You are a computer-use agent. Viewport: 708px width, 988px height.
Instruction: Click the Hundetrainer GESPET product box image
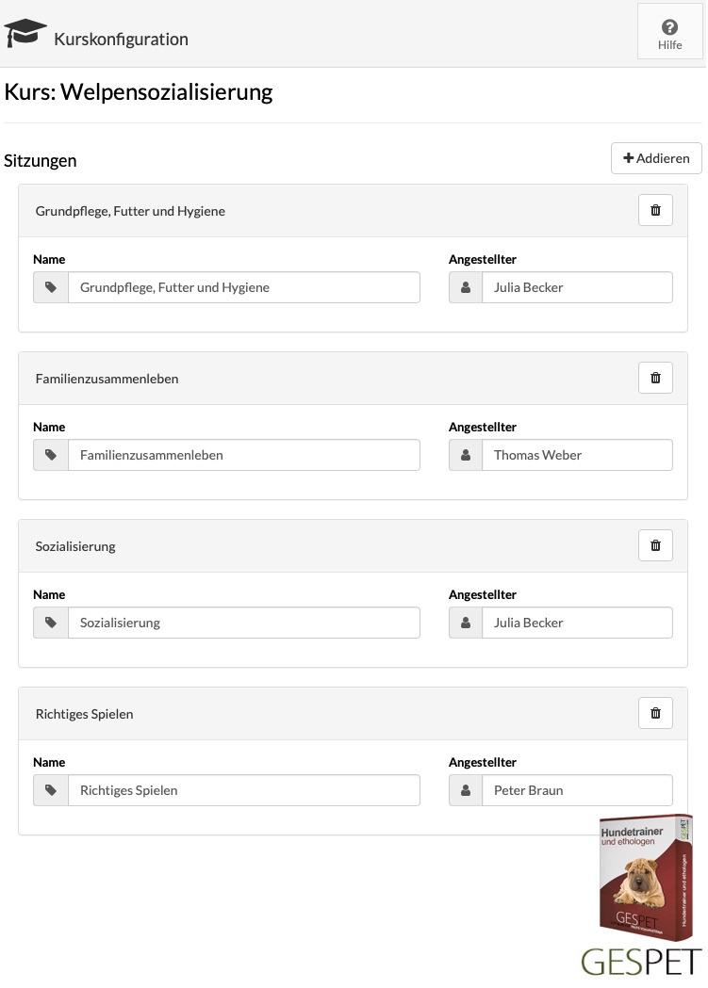646,878
